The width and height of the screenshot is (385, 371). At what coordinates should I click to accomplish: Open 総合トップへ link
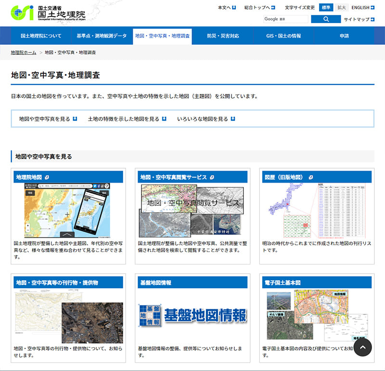click(x=259, y=8)
